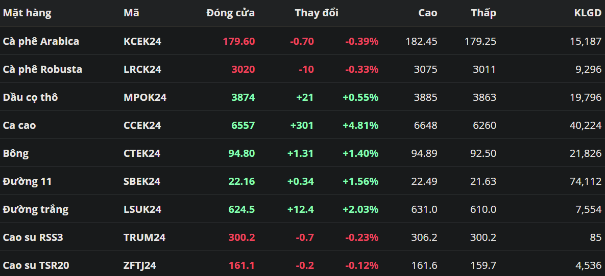This screenshot has width=605, height=276.
Task: Open the Cao su TSR20 commodity
Action: [x=36, y=265]
